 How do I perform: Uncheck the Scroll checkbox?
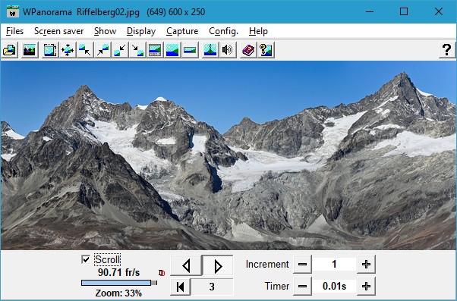click(x=86, y=259)
